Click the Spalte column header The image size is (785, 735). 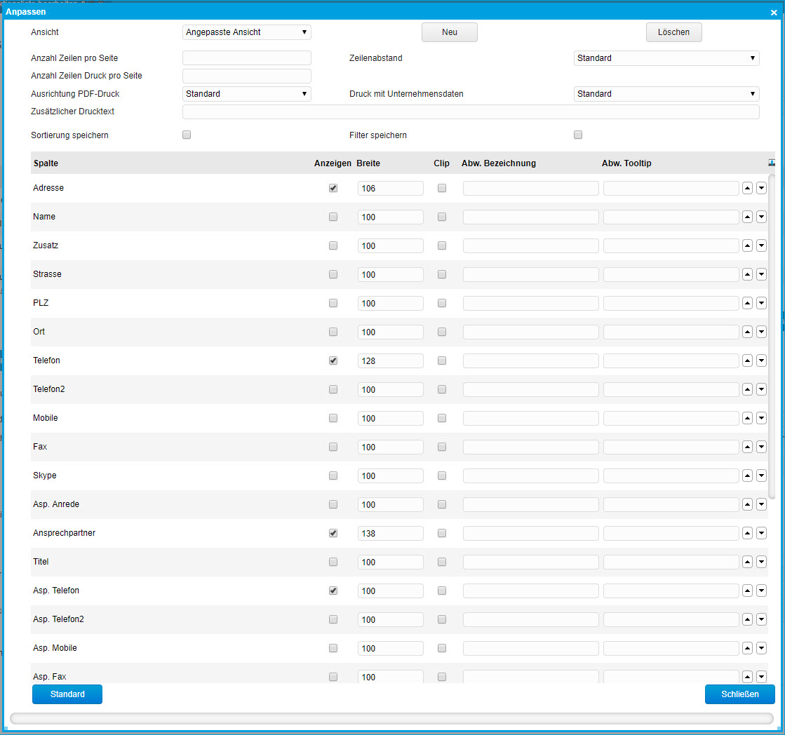tap(46, 163)
